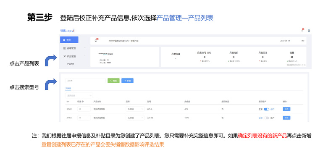Click the 操作 column header
The height and width of the screenshot is (152, 336).
click(x=285, y=102)
